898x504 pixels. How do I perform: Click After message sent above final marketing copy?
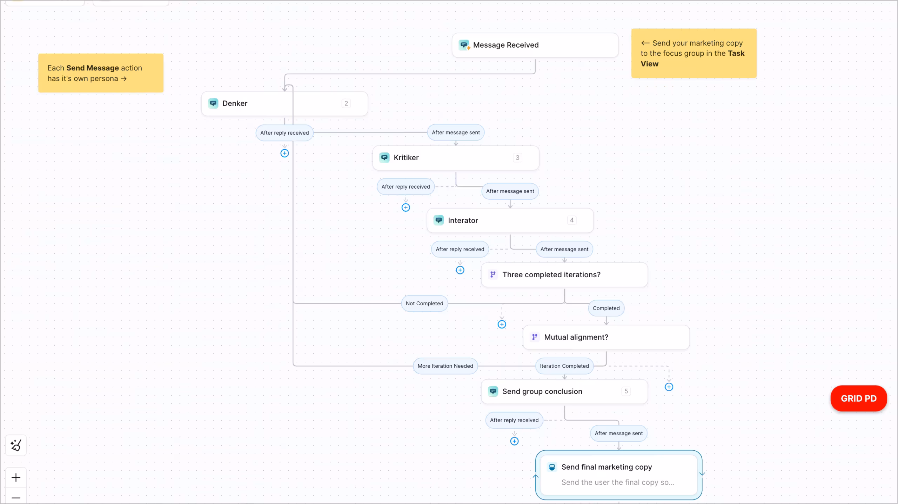pyautogui.click(x=619, y=433)
